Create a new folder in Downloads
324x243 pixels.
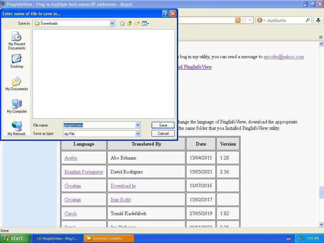[x=137, y=23]
